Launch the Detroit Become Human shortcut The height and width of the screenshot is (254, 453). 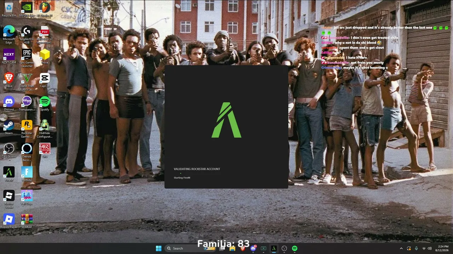pyautogui.click(x=27, y=152)
